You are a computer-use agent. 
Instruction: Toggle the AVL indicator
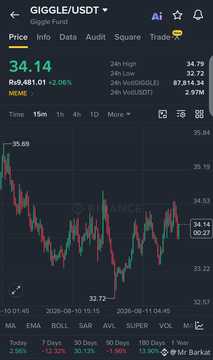(109, 326)
